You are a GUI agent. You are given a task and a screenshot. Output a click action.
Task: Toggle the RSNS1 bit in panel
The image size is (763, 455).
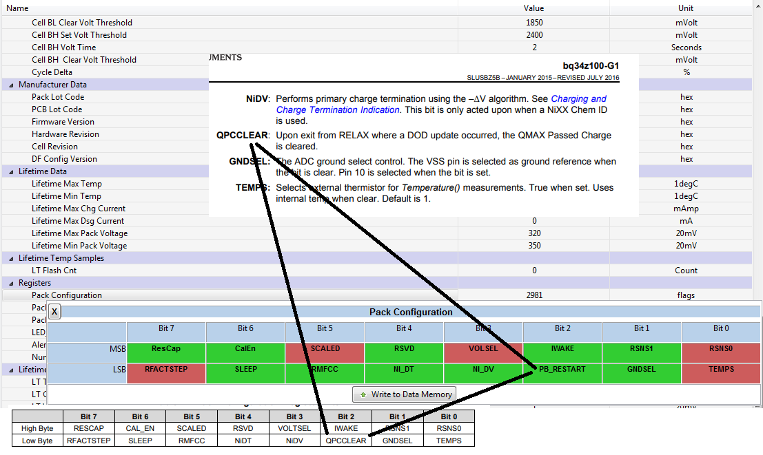coord(642,352)
